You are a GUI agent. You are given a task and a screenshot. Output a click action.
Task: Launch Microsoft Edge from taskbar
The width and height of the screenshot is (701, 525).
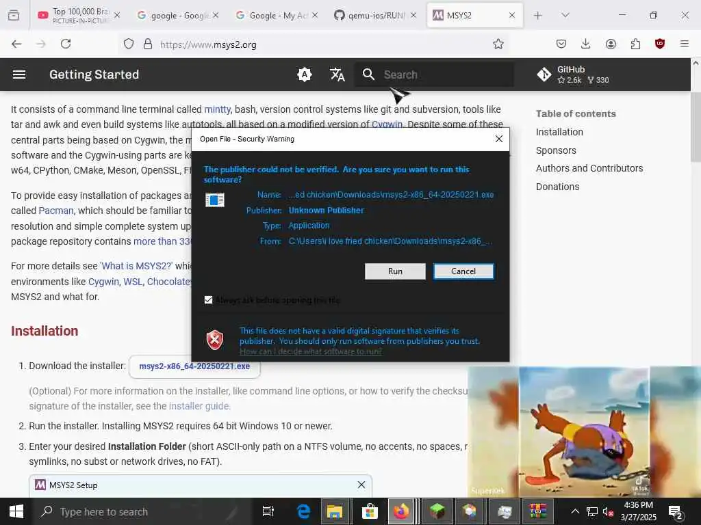coord(303,511)
